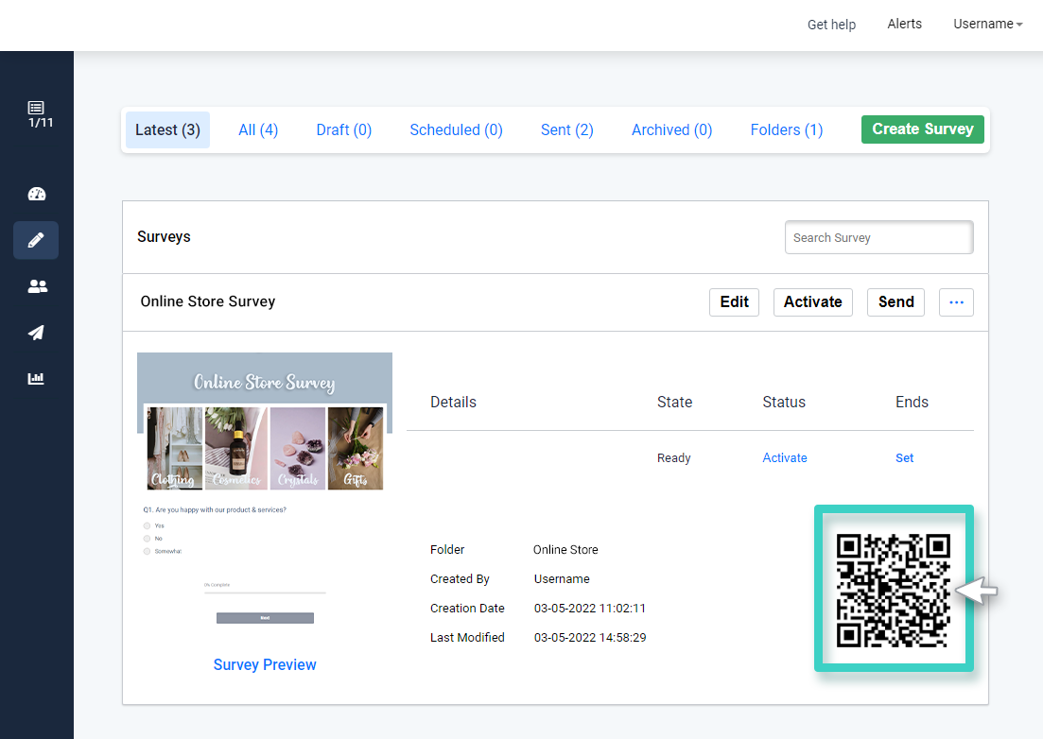Image resolution: width=1043 pixels, height=739 pixels.
Task: Click the Surveys heading
Action: [x=164, y=236]
